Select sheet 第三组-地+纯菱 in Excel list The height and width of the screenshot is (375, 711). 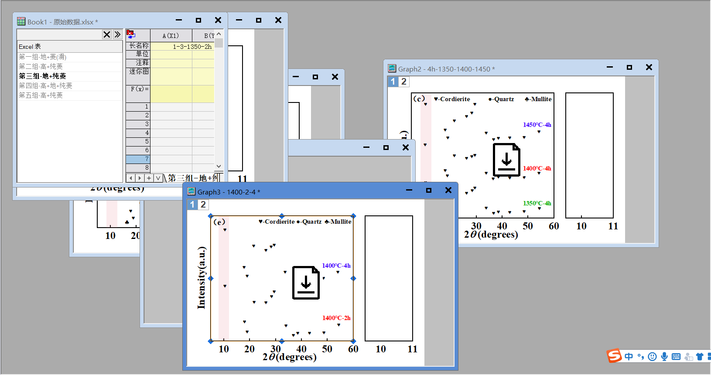tap(69, 76)
